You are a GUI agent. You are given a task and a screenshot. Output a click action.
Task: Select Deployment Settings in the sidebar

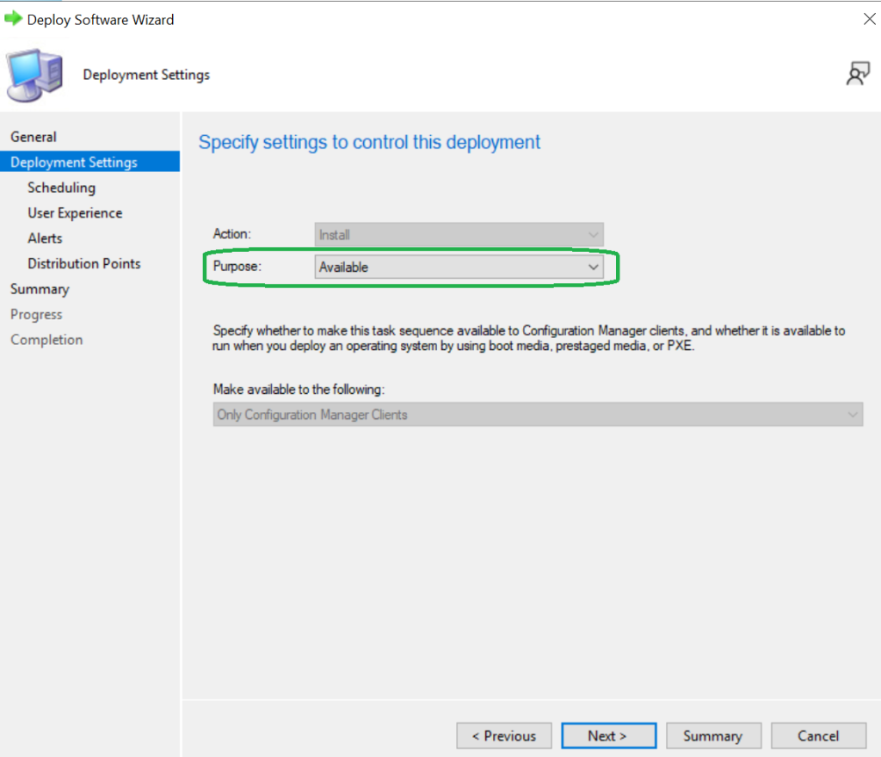coord(89,162)
